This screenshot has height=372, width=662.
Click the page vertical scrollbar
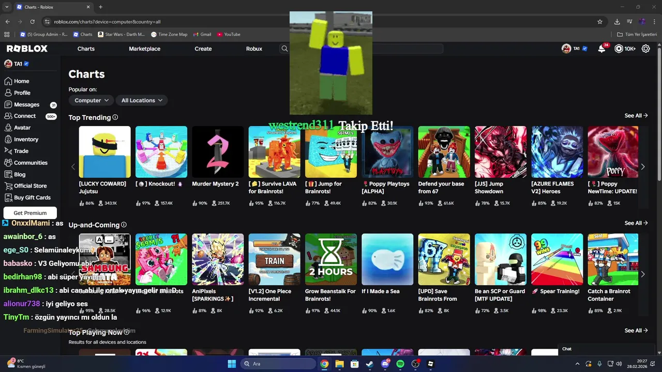[x=659, y=114]
